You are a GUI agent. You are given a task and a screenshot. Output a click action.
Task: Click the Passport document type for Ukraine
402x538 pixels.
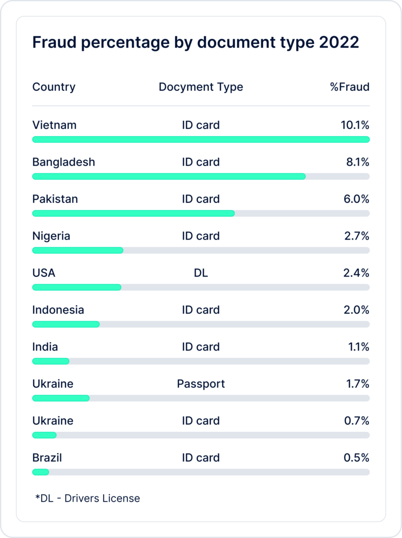click(x=200, y=384)
